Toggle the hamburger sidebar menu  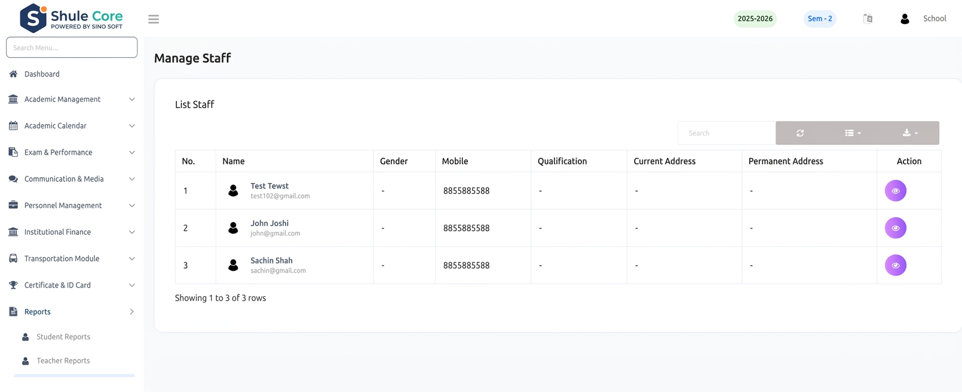coord(154,19)
